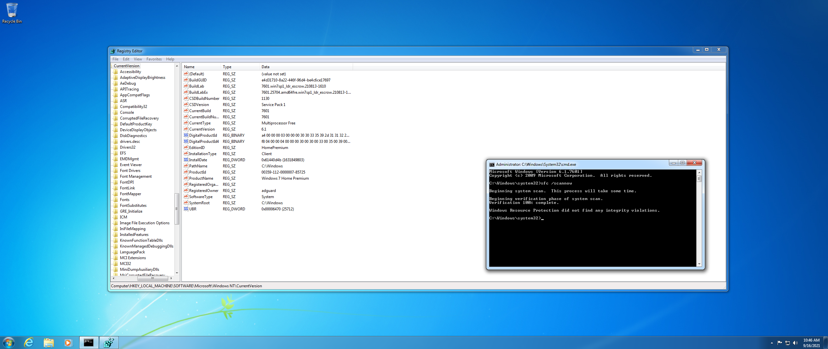This screenshot has height=349, width=828.
Task: Select the CurrentVersion key in tree
Action: (x=126, y=66)
